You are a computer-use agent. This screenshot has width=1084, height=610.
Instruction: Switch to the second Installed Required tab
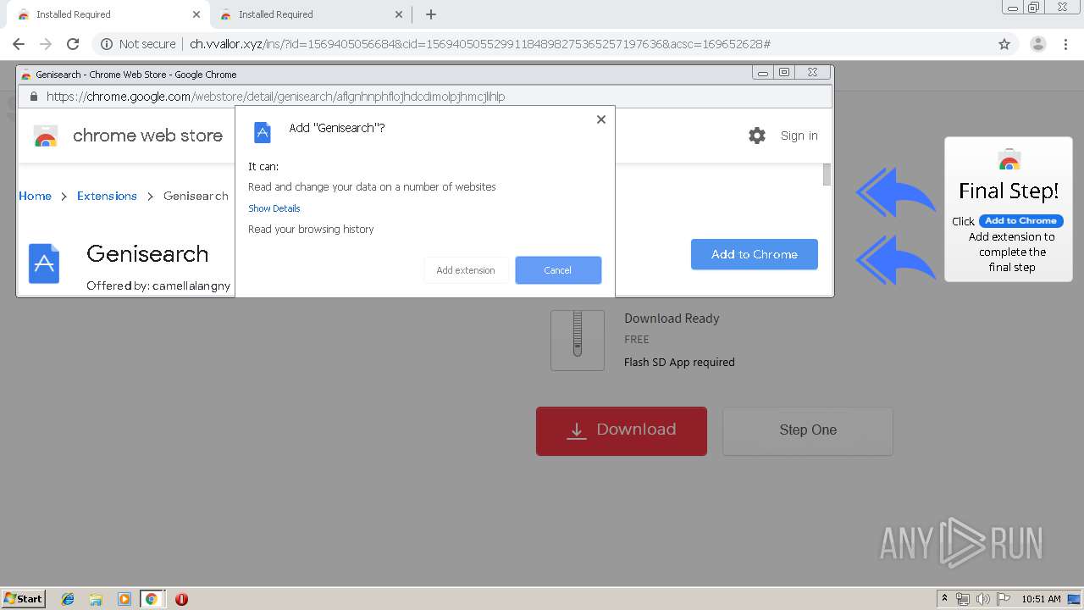309,14
